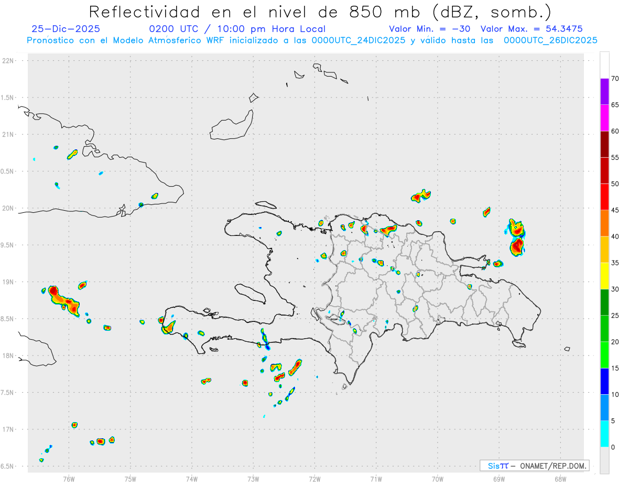Click the '20' colorbar tick label
Screen dimensions: 629x486
coord(615,342)
